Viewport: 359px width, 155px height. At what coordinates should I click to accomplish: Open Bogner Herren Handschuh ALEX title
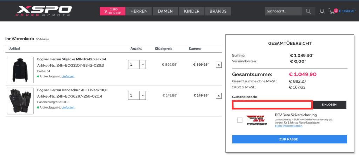point(72,90)
